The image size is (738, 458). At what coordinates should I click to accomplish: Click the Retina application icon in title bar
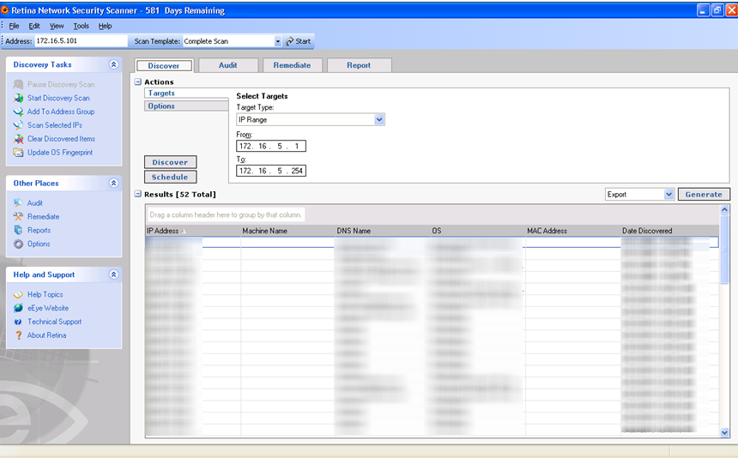coord(4,10)
